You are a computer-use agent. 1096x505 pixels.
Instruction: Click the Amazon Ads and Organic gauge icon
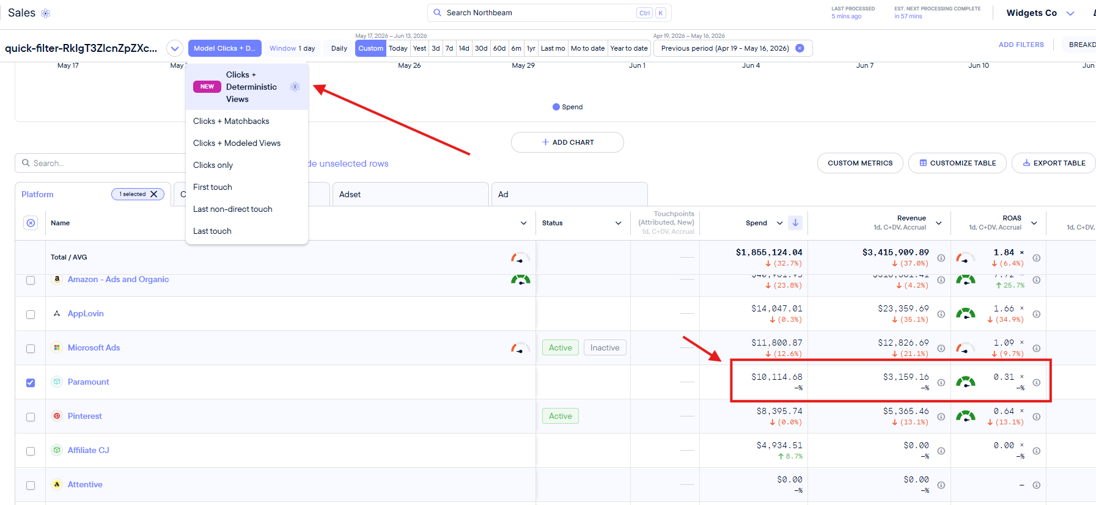pyautogui.click(x=520, y=280)
